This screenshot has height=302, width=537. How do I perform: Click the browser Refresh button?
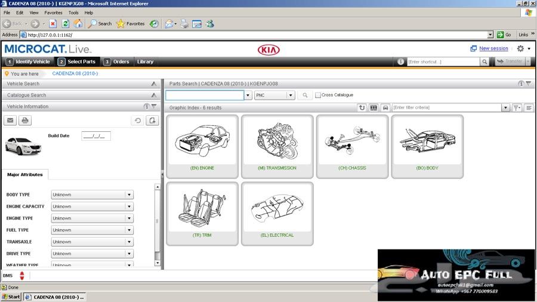[x=66, y=24]
